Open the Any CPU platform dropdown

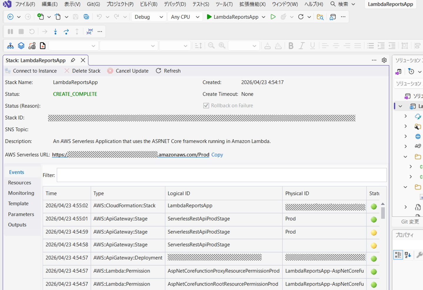[x=185, y=17]
